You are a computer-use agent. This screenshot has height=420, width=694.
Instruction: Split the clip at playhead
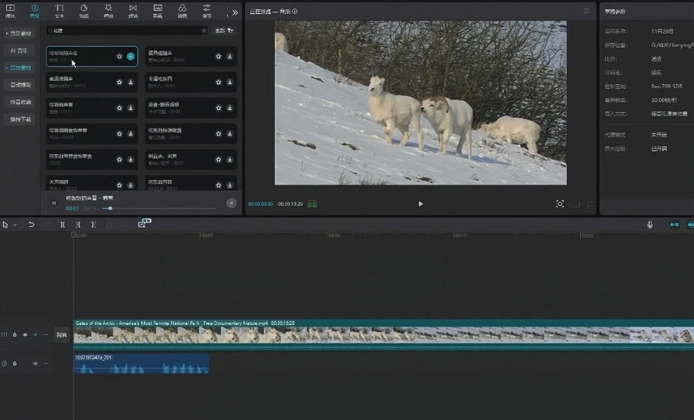point(63,225)
